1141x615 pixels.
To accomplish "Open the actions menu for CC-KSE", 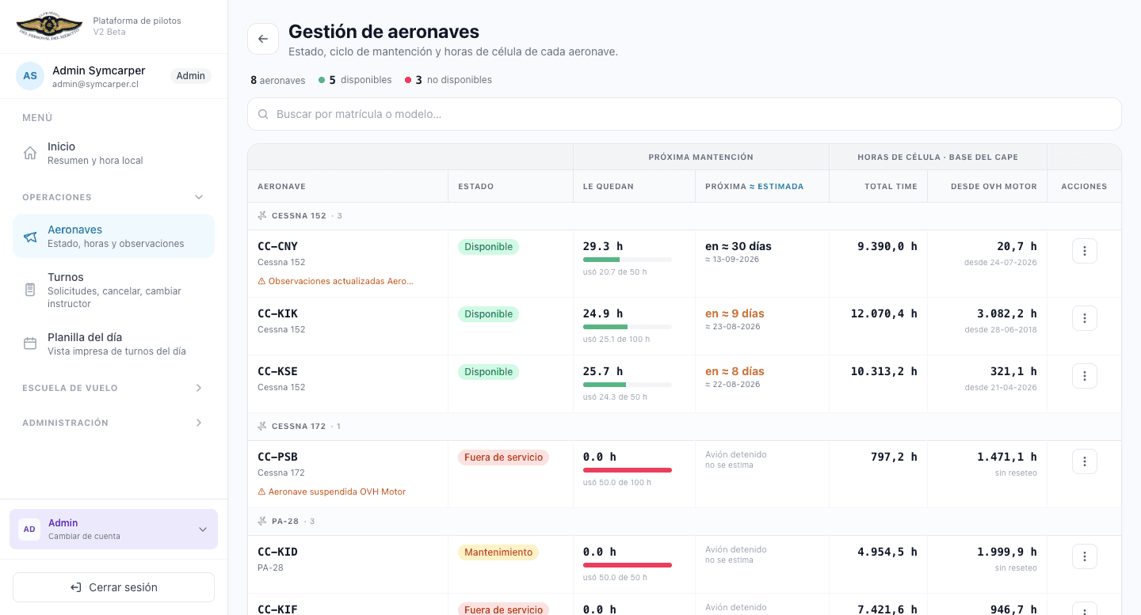I will click(1084, 376).
